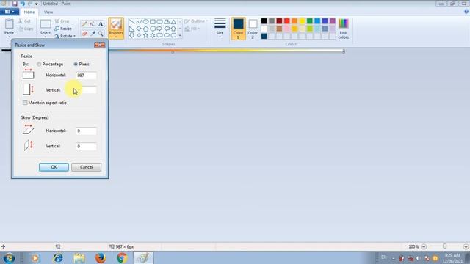
Task: Check Maintain aspect ratio box
Action: point(25,103)
